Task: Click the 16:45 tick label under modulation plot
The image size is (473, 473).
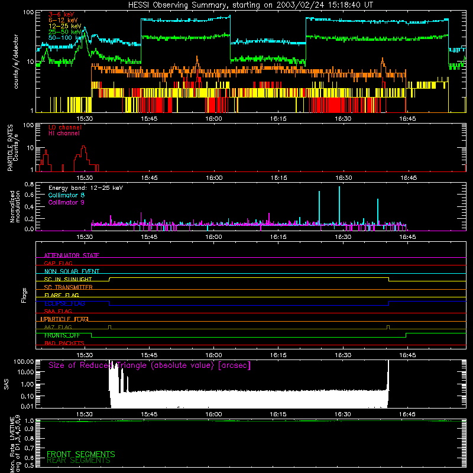Action: tap(407, 237)
